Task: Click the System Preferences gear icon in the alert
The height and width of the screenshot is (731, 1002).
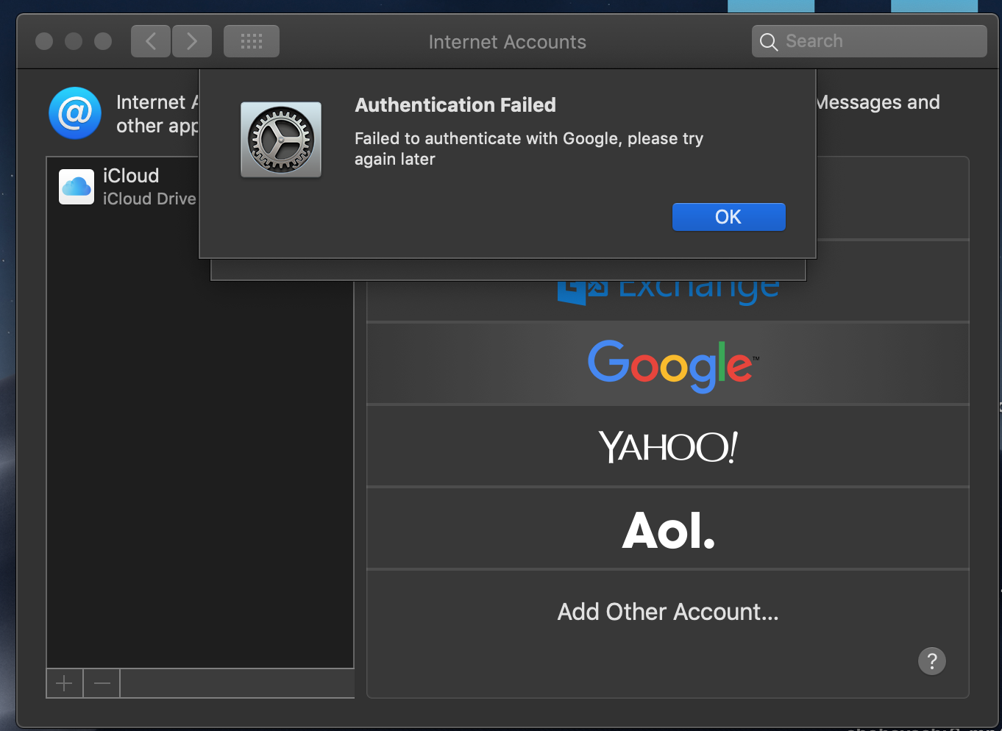Action: [281, 140]
